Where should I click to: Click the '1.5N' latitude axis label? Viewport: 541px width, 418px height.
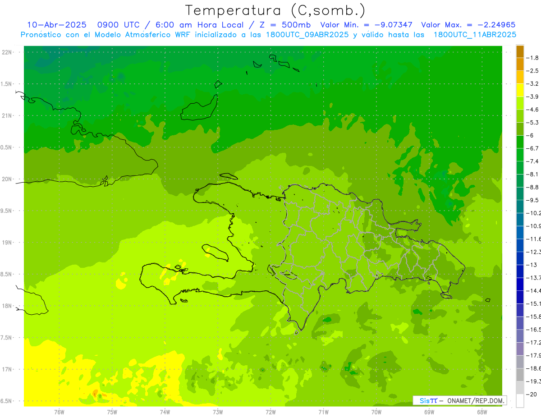coord(6,84)
